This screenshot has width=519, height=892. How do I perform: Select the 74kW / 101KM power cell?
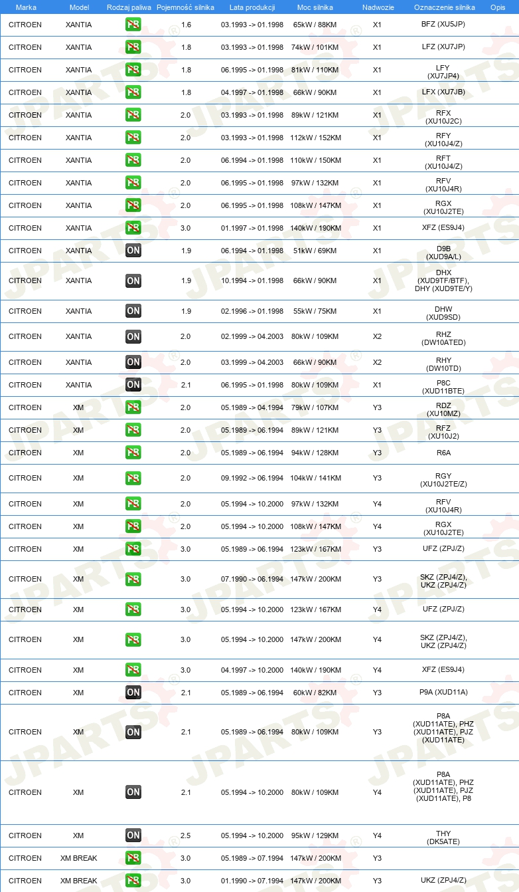point(315,47)
